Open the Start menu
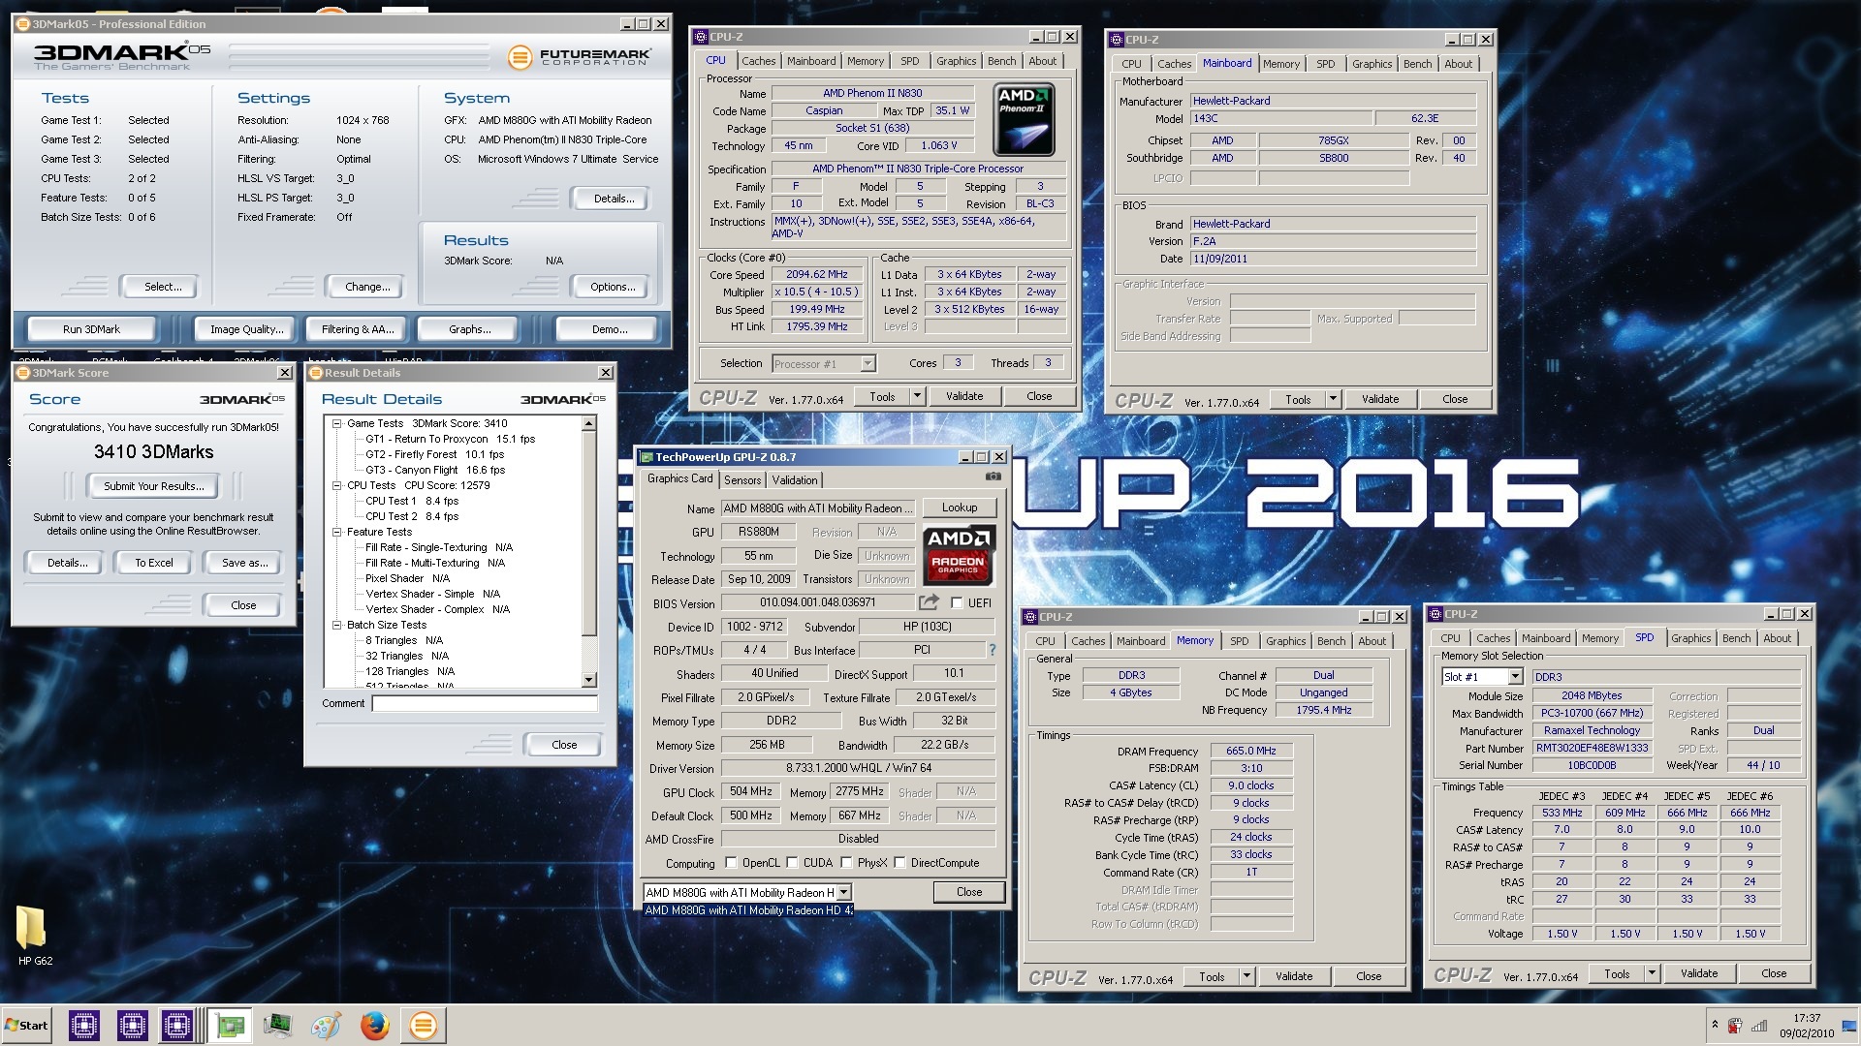 click(x=27, y=1026)
